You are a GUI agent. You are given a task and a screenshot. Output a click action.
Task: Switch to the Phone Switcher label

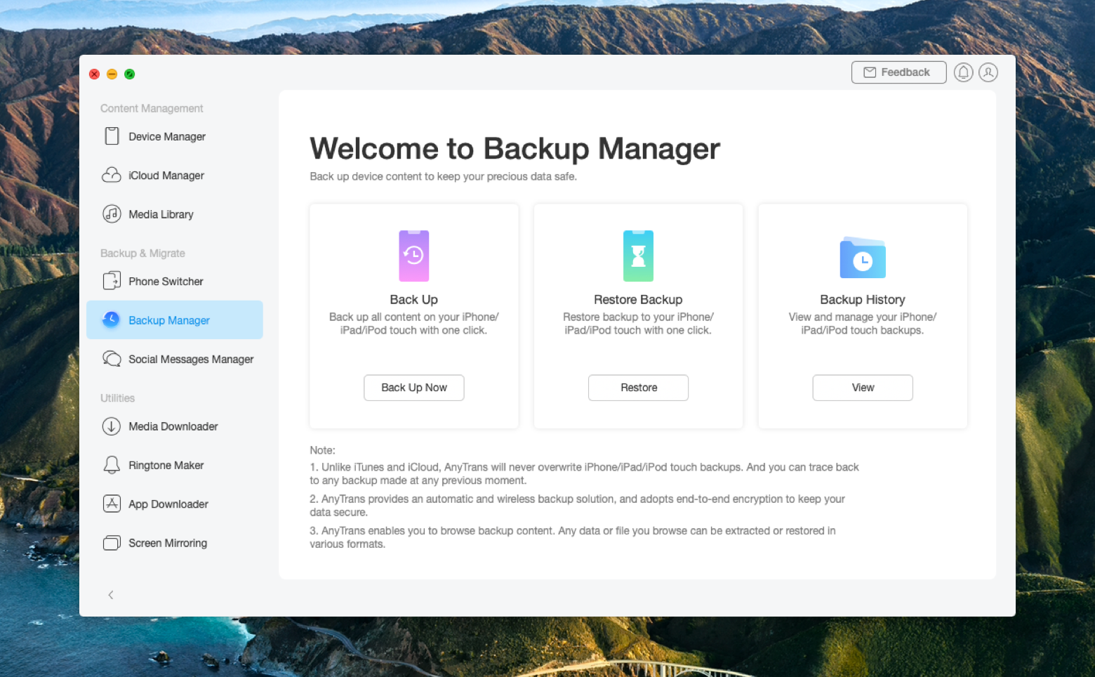(166, 282)
